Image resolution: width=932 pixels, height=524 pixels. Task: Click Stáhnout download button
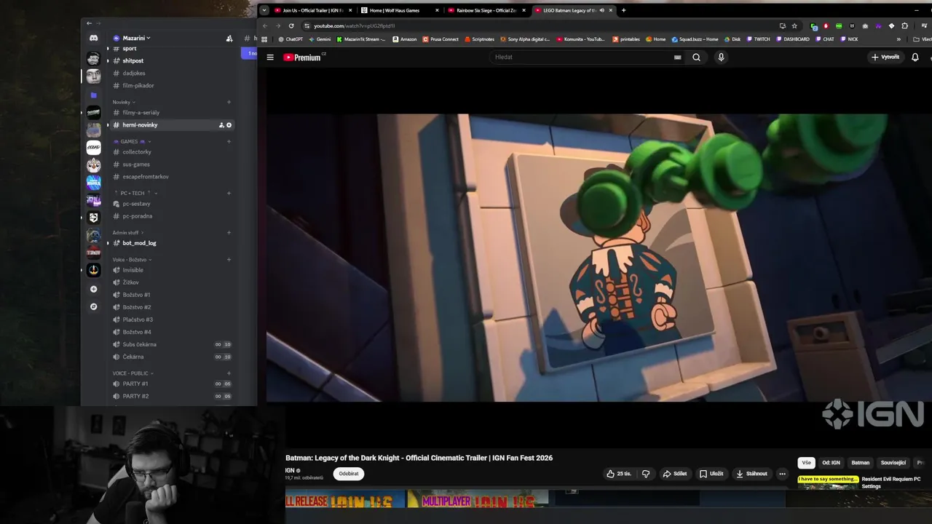tap(751, 474)
